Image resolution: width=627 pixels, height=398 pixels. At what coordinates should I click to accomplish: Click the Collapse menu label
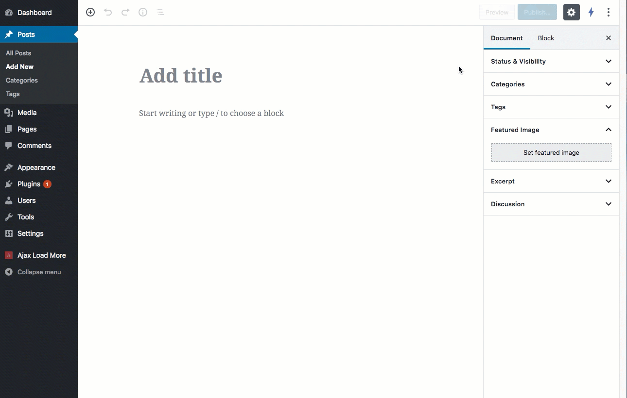pyautogui.click(x=39, y=272)
